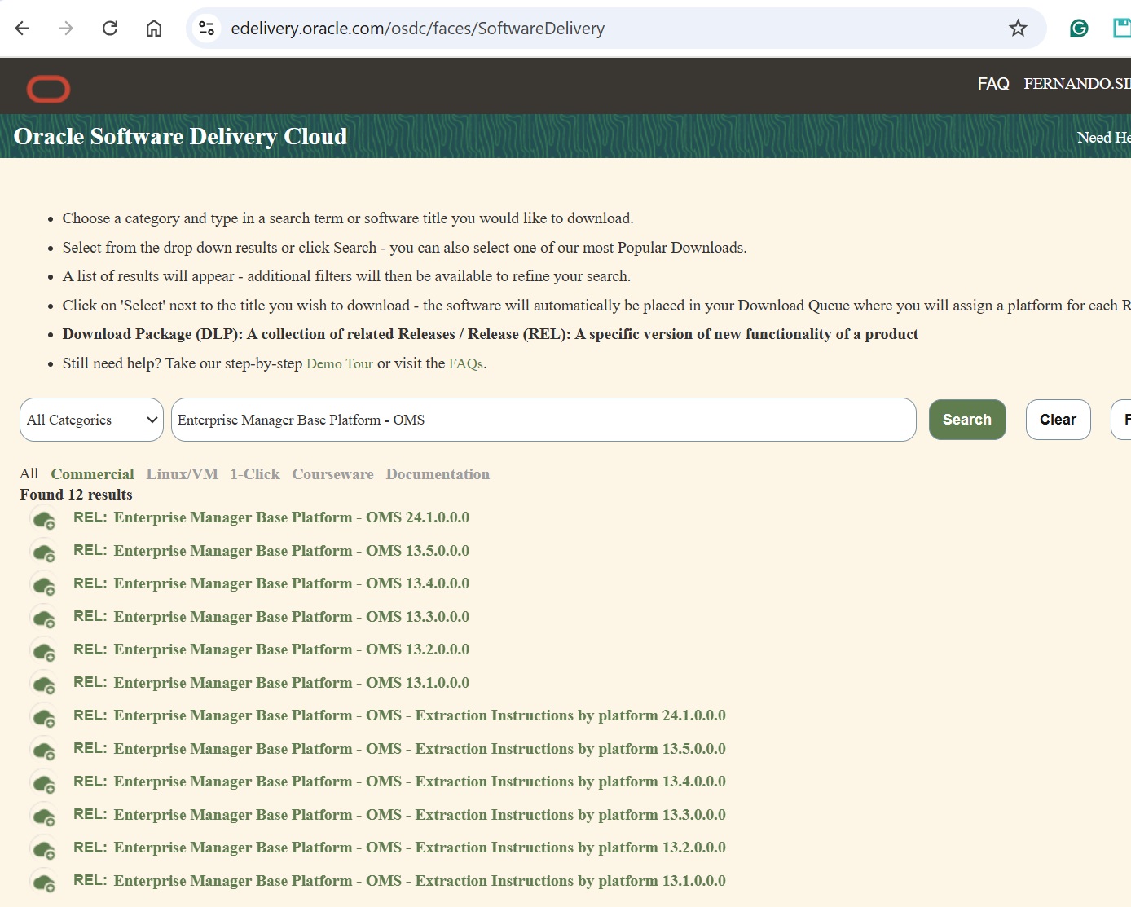
Task: Show All result types
Action: [x=29, y=473]
